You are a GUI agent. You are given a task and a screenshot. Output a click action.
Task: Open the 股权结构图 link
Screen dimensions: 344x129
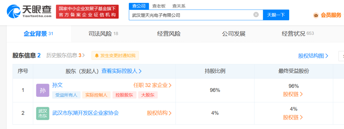tap(313, 56)
